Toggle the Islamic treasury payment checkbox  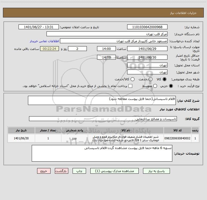(130, 86)
